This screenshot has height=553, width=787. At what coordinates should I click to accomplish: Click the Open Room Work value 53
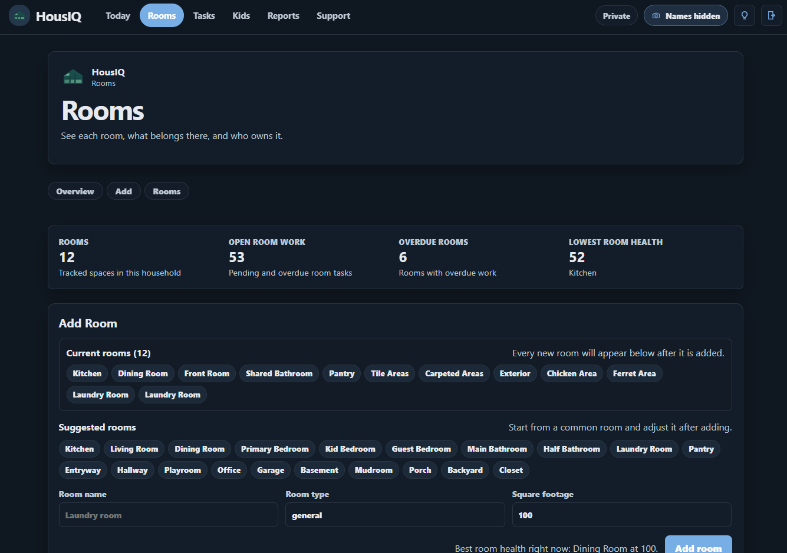coord(237,257)
